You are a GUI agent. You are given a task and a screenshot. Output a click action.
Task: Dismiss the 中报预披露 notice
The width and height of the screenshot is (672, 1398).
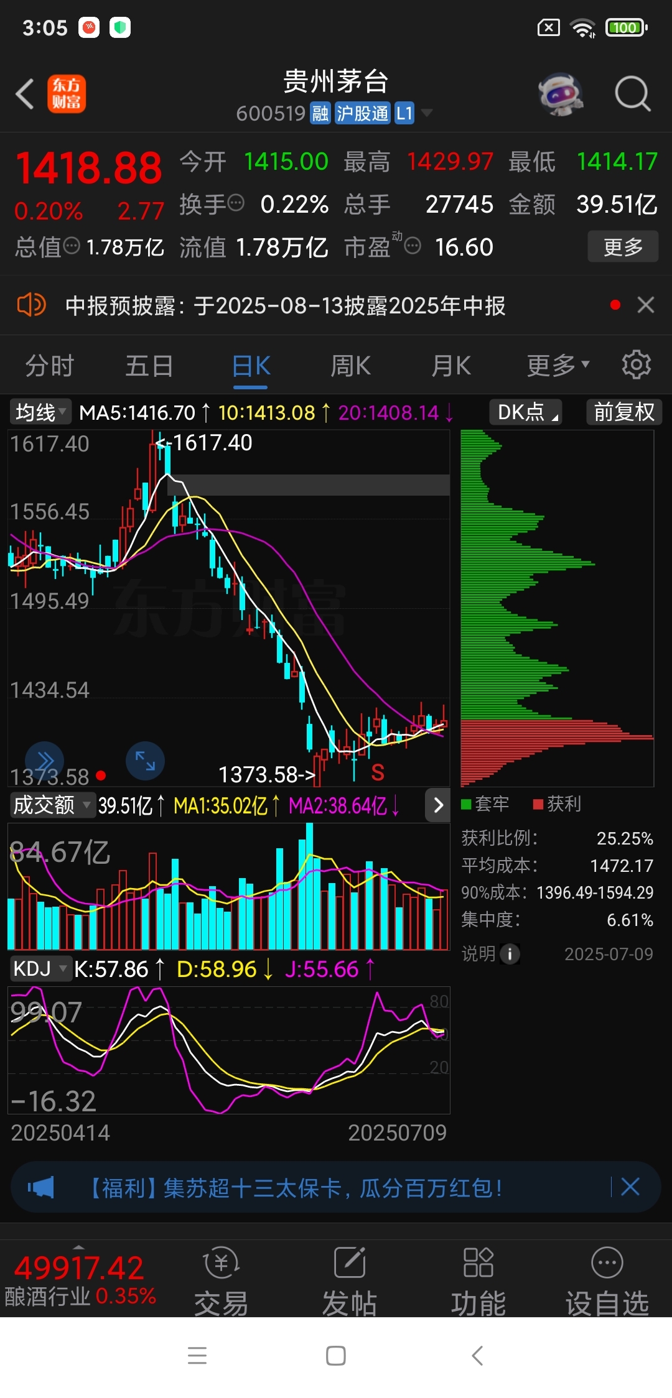pyautogui.click(x=646, y=305)
